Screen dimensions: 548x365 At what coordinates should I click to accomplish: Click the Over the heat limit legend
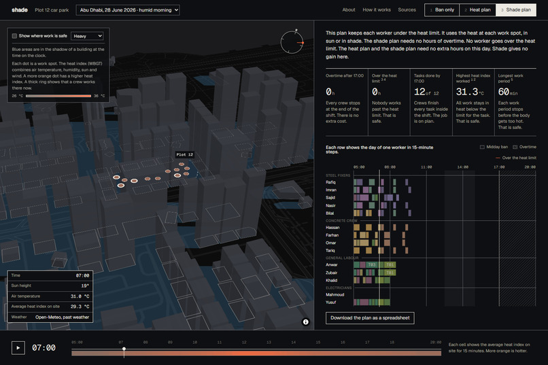tap(516, 158)
